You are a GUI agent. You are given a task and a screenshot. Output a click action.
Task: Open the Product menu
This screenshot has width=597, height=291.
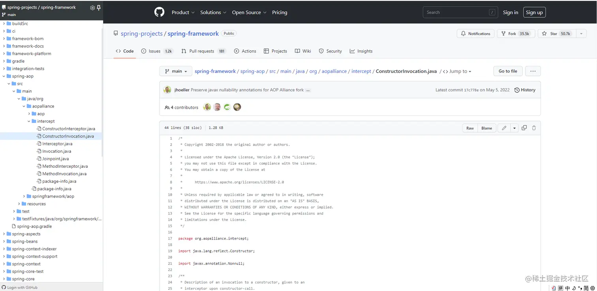pyautogui.click(x=183, y=13)
